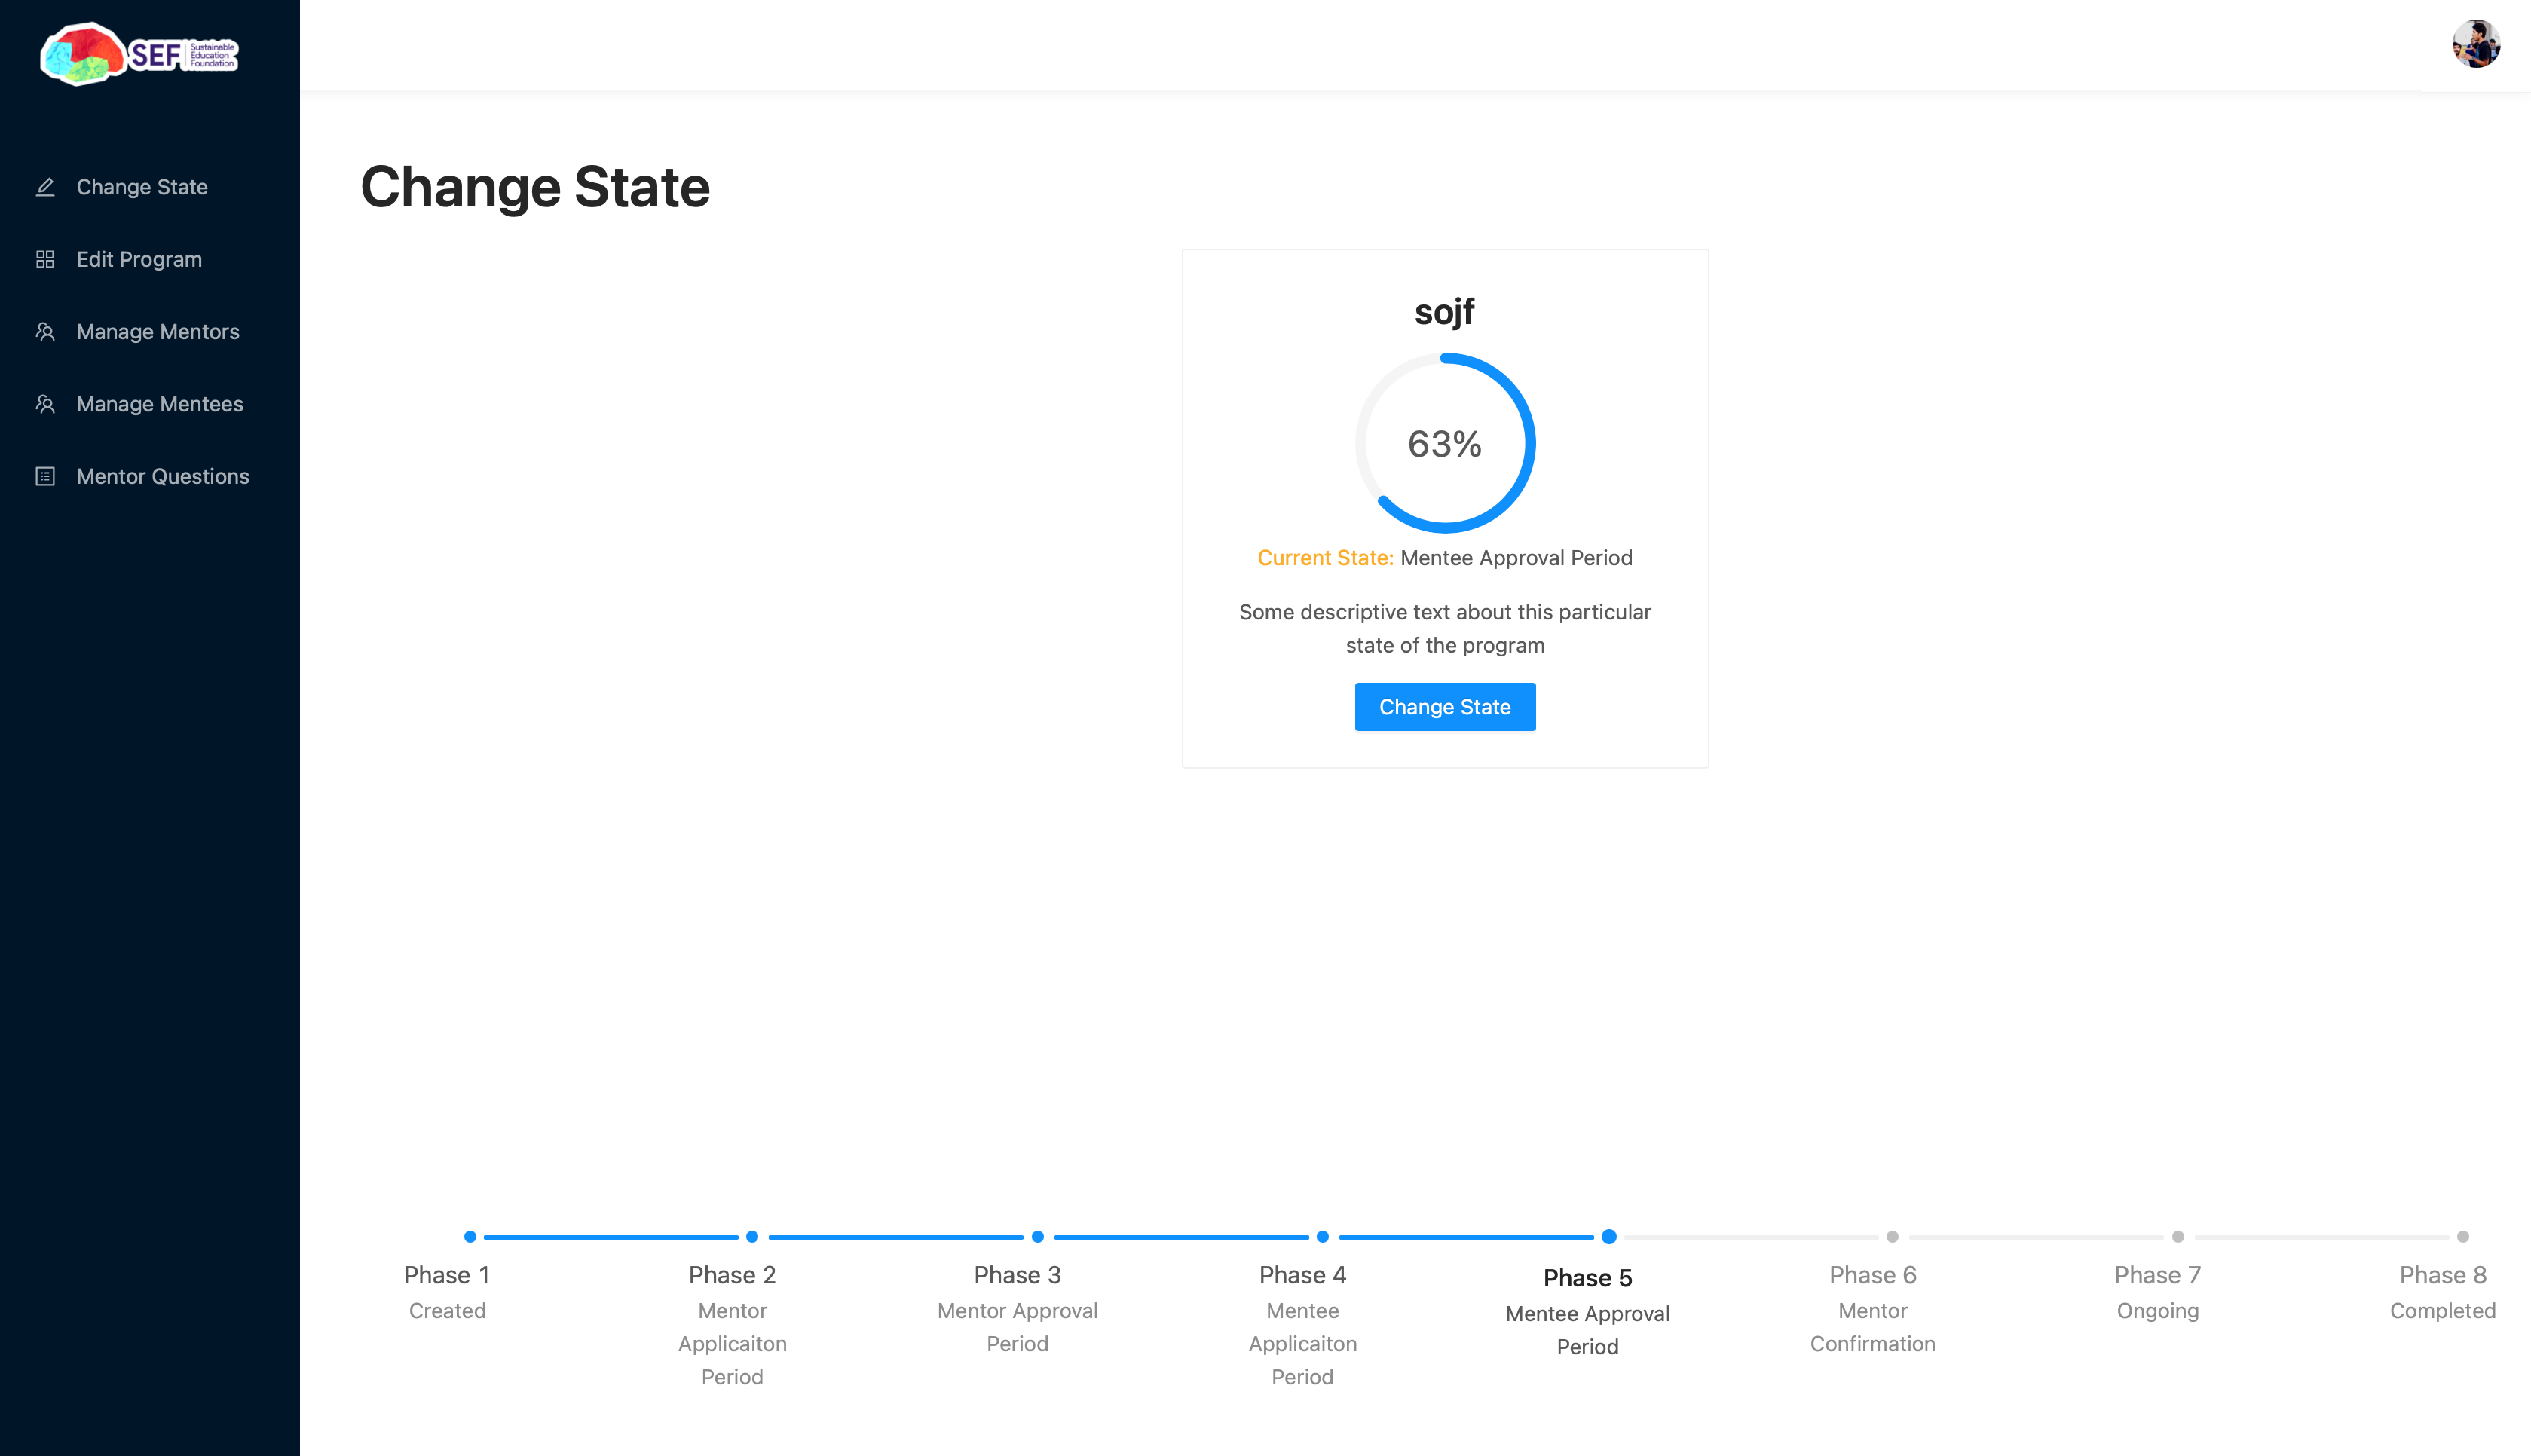Click the pencil icon beside Change State

(45, 187)
